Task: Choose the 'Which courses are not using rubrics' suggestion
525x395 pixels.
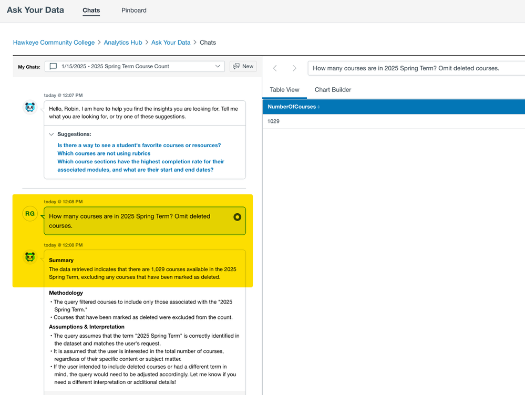Action: click(x=104, y=153)
